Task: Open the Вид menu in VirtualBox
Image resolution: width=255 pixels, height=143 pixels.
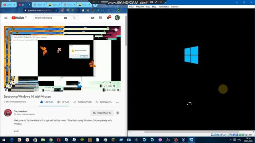Action: (148, 7)
